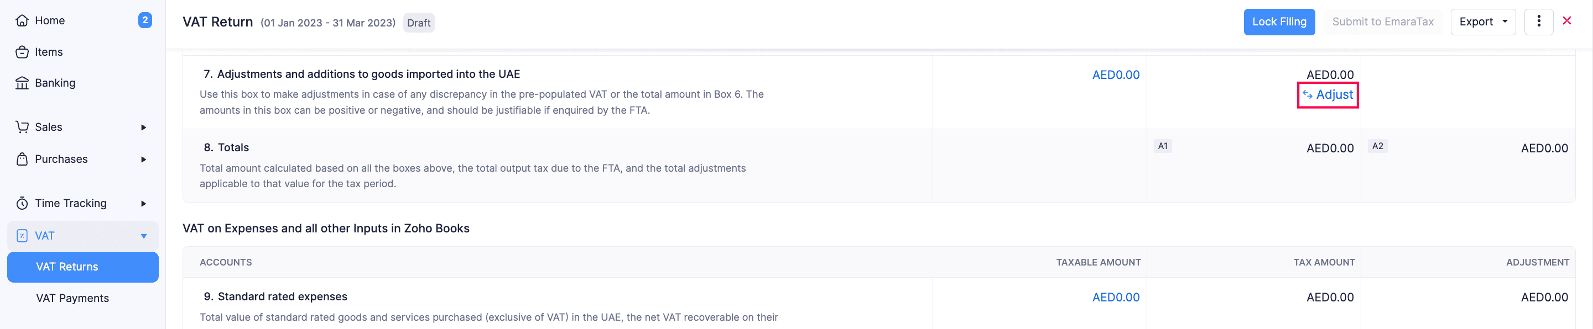Open the VAT Returns page
This screenshot has width=1593, height=329.
tap(67, 267)
